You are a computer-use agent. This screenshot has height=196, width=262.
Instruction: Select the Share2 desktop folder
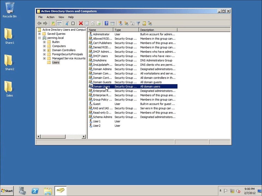click(10, 63)
